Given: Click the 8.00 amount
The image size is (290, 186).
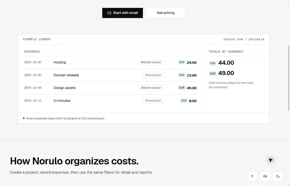Looking at the screenshot, I should tap(193, 101).
